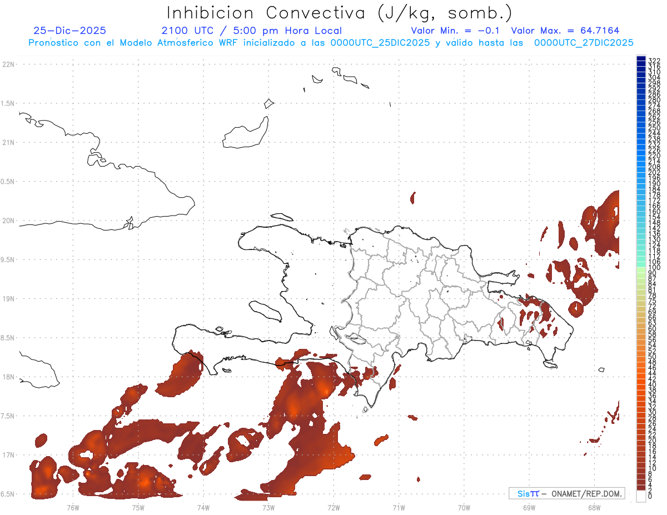
Task: Click the '18N' latitude label
Action: (x=8, y=377)
